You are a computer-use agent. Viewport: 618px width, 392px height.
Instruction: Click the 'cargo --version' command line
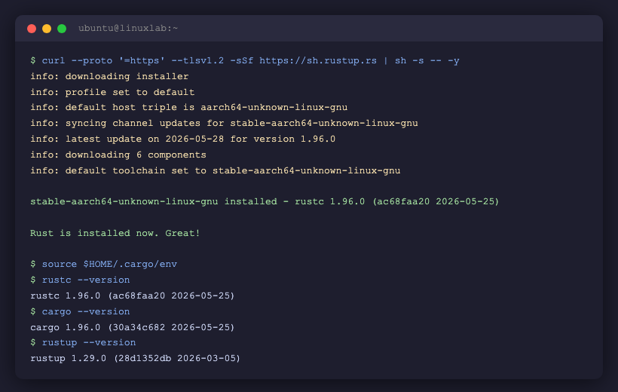[80, 311]
